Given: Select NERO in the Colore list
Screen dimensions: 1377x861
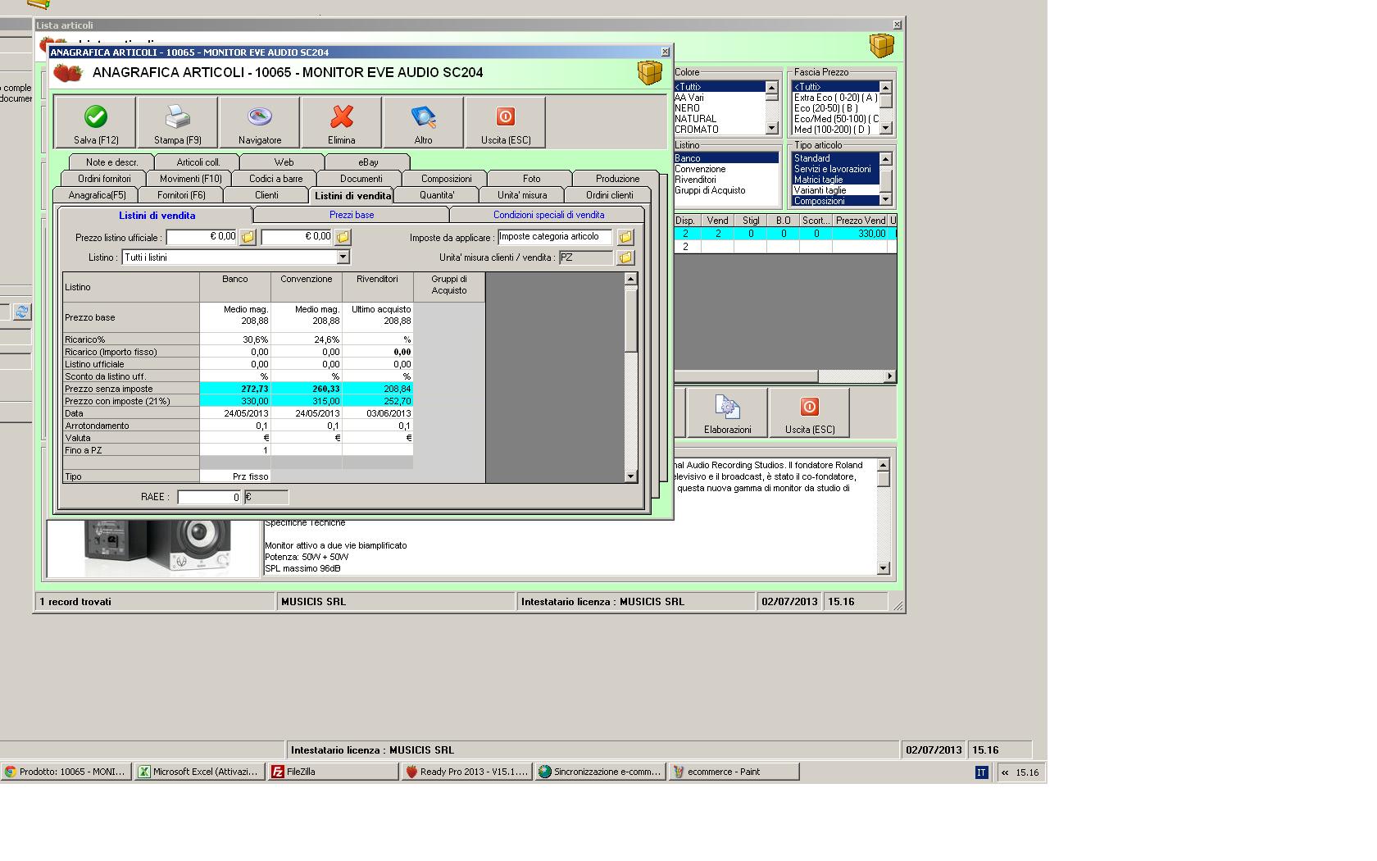Looking at the screenshot, I should click(x=719, y=108).
